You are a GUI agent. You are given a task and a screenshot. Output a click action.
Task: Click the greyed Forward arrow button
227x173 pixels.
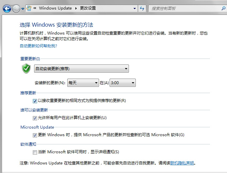pyautogui.click(x=16, y=9)
